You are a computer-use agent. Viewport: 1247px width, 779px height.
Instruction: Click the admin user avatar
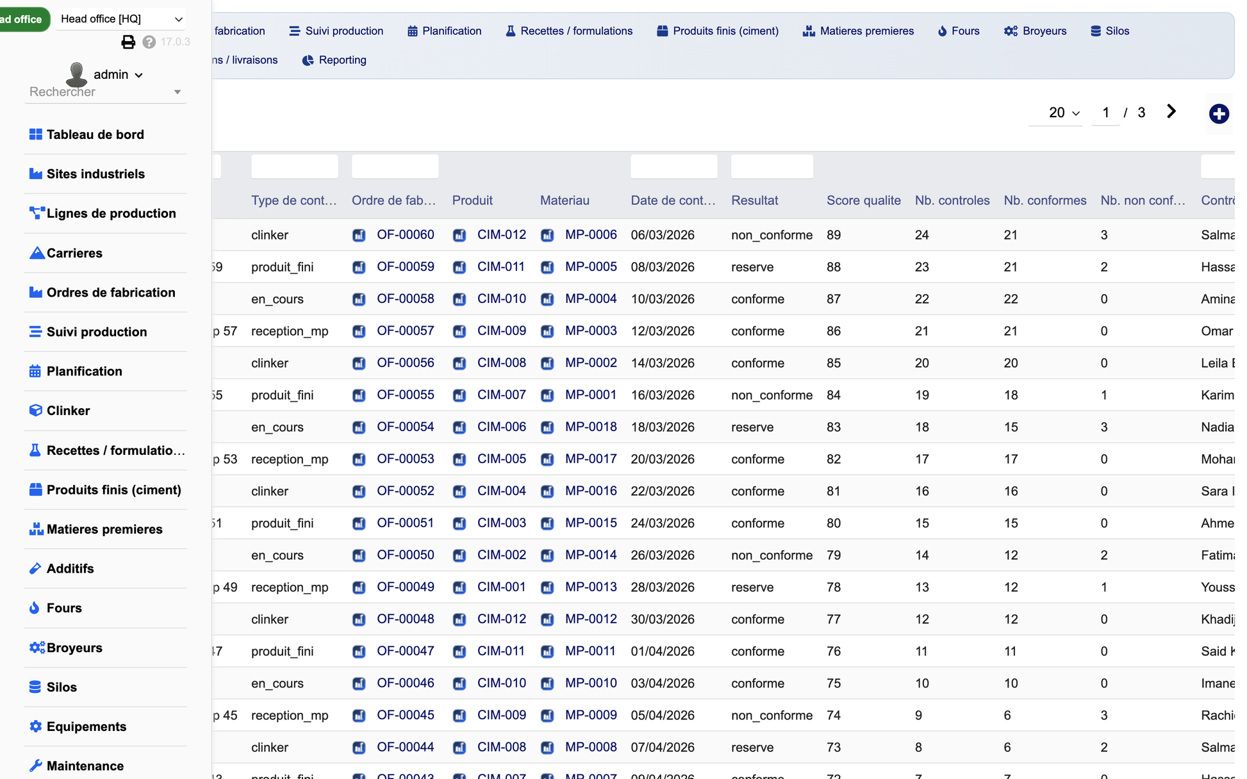point(77,74)
